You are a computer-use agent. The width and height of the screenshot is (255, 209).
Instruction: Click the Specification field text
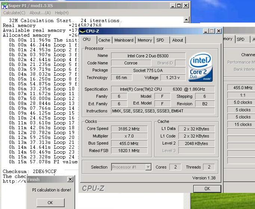[163, 89]
